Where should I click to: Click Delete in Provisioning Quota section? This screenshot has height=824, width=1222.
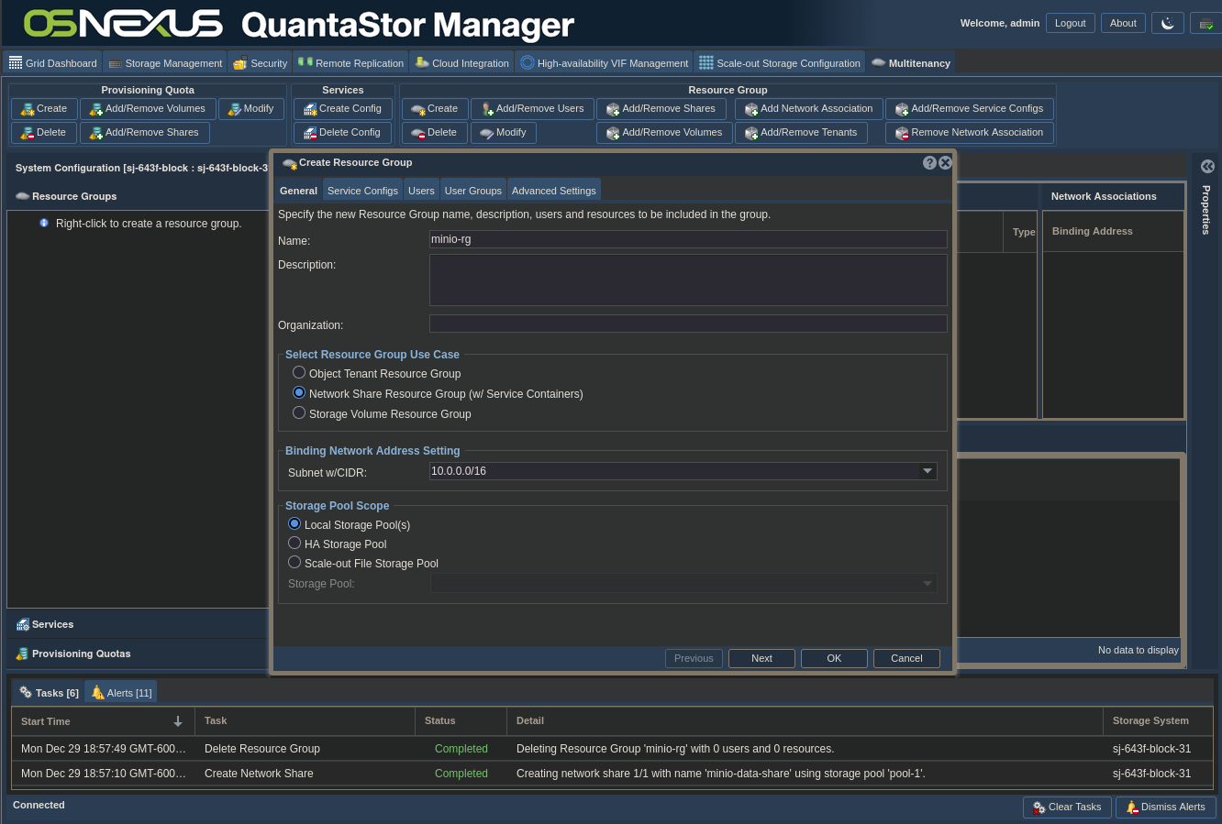click(44, 133)
